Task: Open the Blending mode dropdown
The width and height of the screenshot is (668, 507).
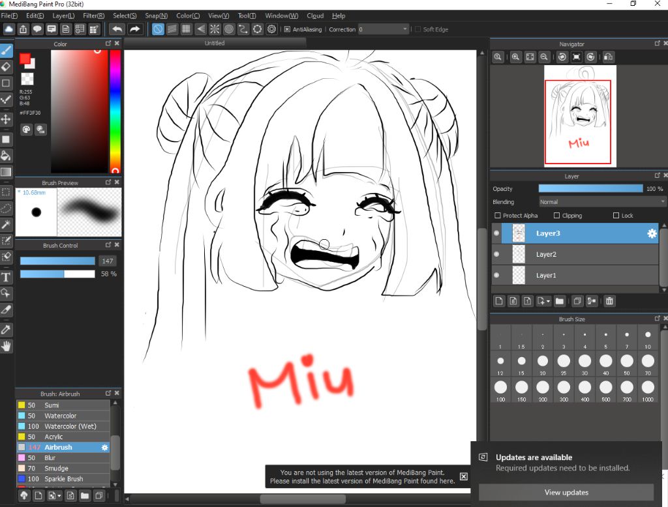Action: (601, 202)
